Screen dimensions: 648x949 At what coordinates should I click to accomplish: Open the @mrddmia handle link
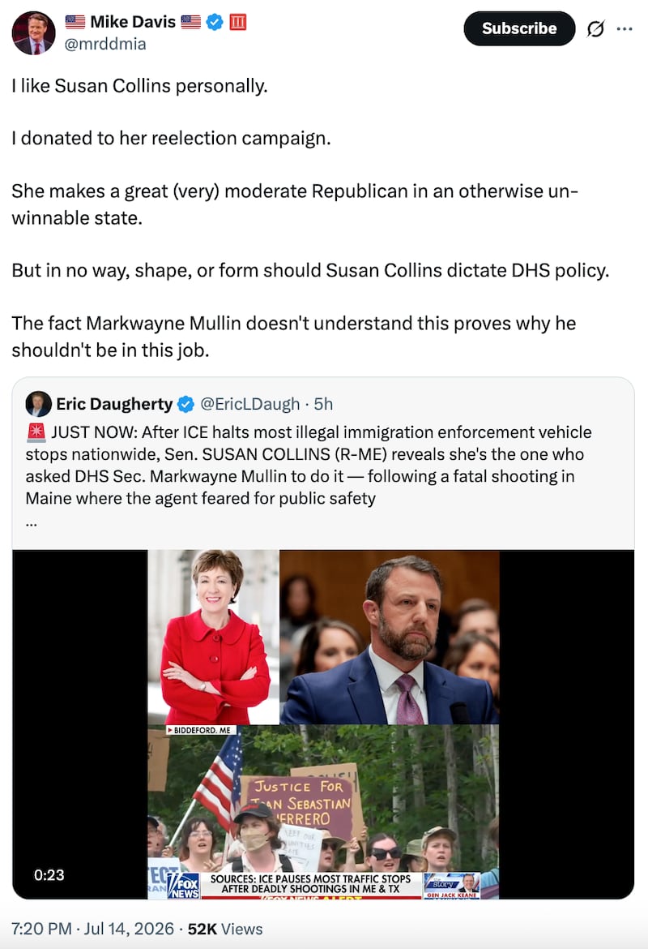[105, 44]
